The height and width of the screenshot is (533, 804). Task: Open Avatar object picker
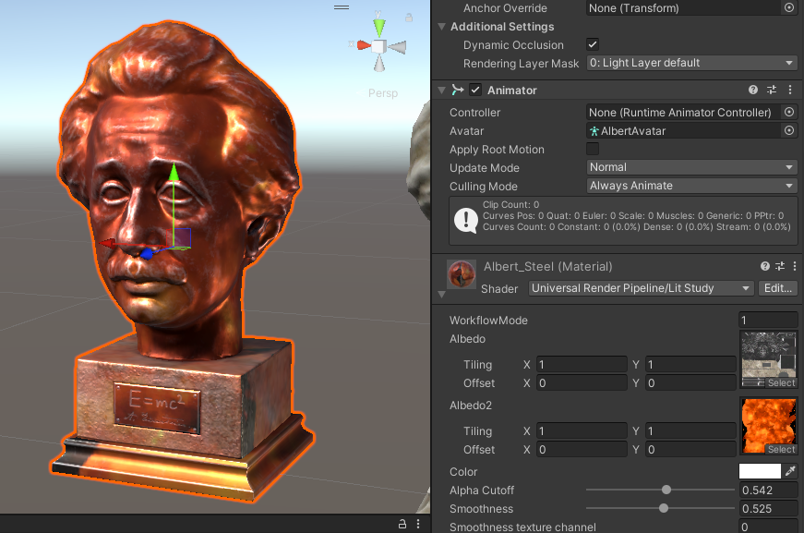click(789, 131)
